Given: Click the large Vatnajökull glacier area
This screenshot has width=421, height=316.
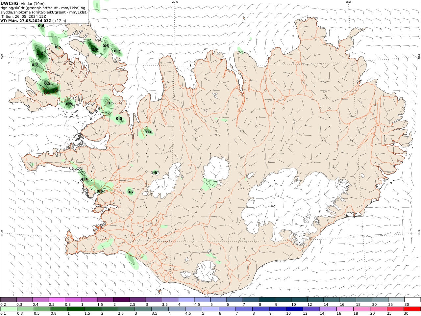Looking at the screenshot, I should click(289, 201).
